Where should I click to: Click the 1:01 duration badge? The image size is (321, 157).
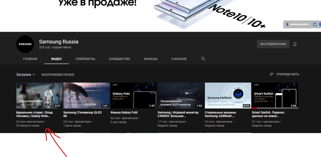point(105,106)
